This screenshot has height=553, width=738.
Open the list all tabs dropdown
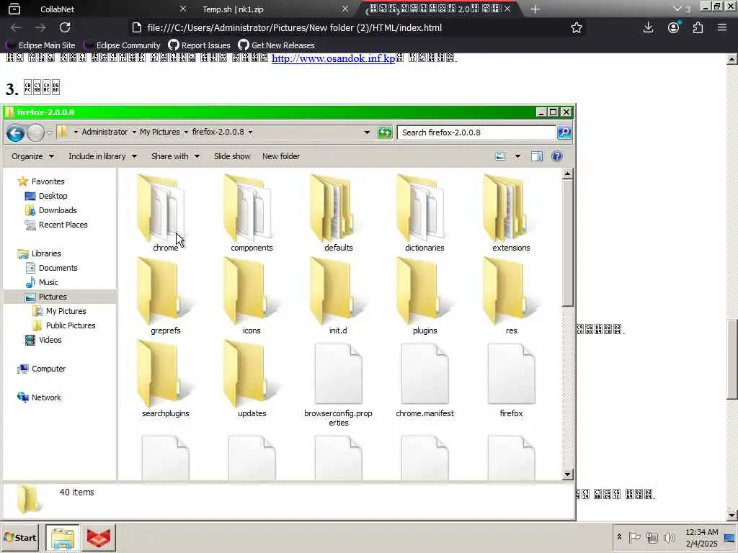pyautogui.click(x=677, y=9)
